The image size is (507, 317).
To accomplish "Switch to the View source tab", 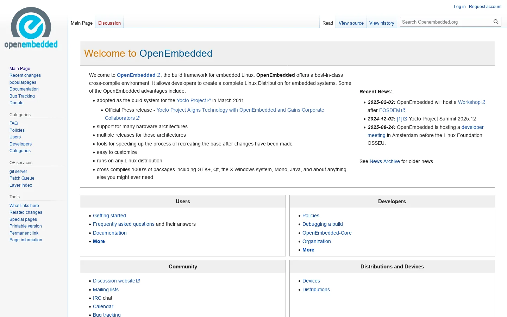I will click(351, 23).
